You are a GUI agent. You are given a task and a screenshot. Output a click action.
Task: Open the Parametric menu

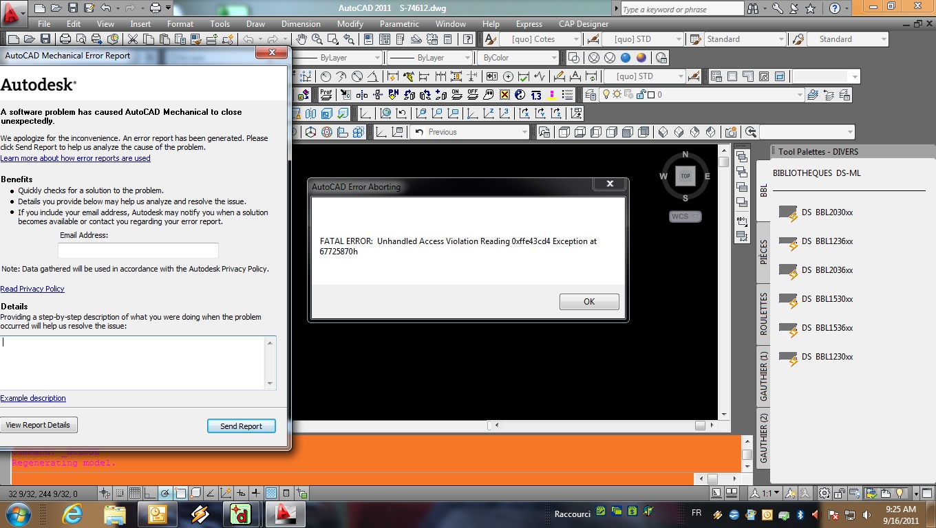click(x=399, y=24)
